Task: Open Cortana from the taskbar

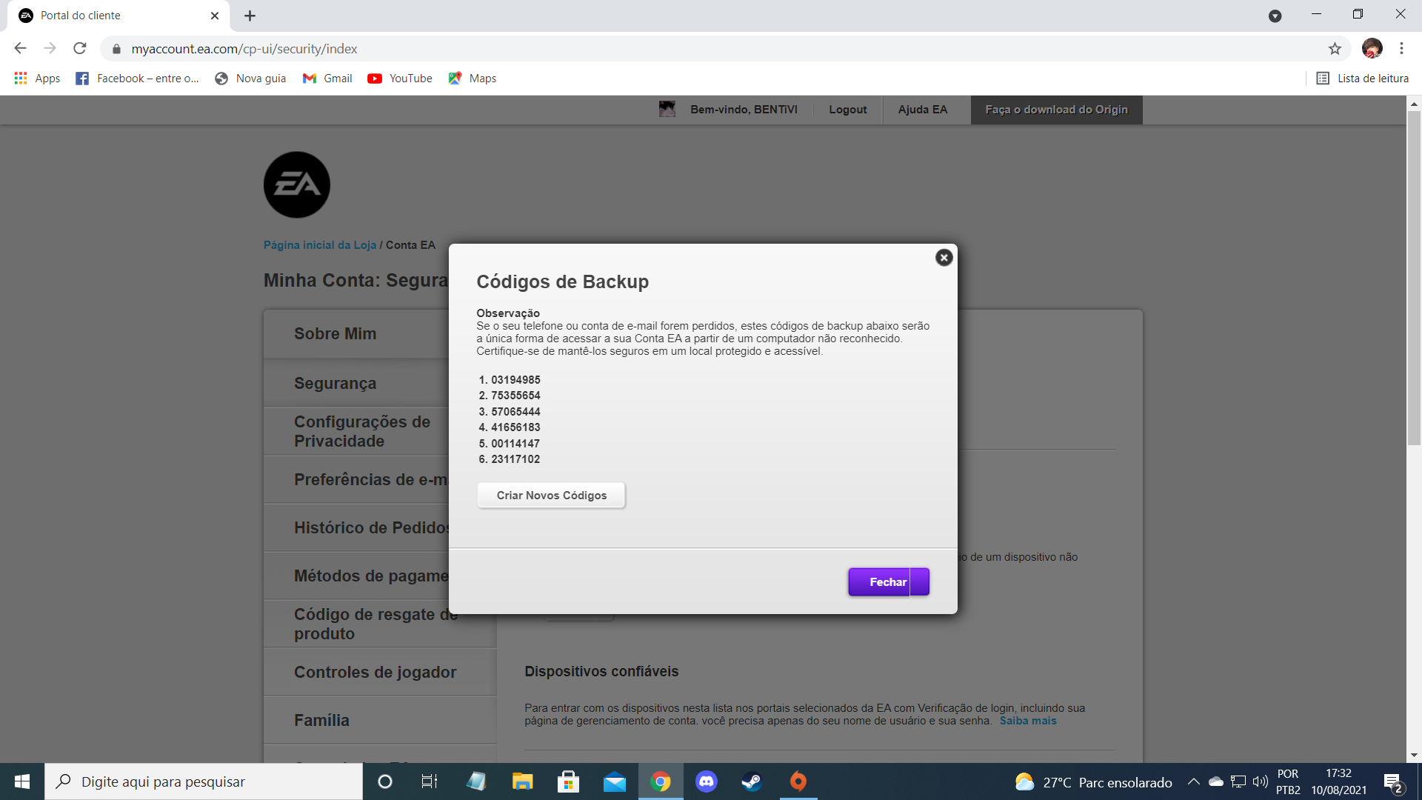Action: (x=385, y=781)
